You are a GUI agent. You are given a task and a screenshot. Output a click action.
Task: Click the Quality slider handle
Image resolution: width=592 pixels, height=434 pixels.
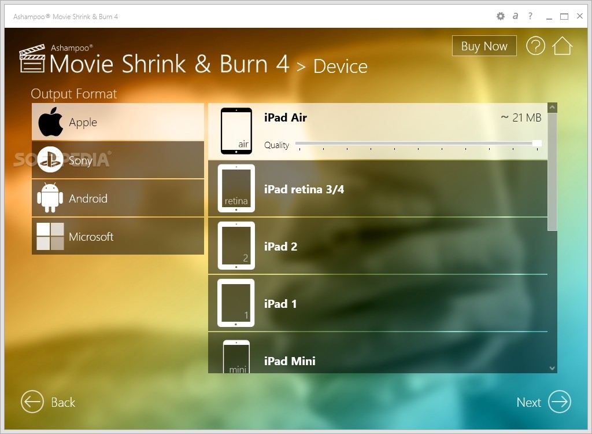pos(537,143)
